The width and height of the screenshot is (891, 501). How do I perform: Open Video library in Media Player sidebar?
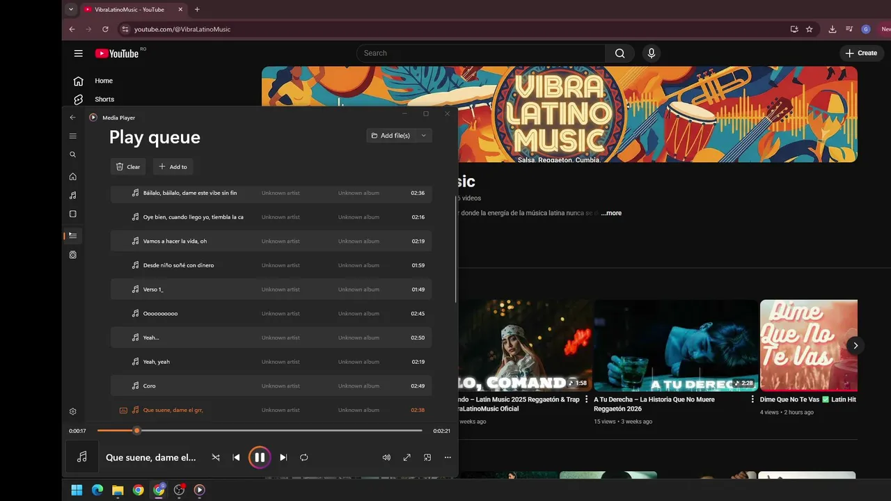point(72,214)
